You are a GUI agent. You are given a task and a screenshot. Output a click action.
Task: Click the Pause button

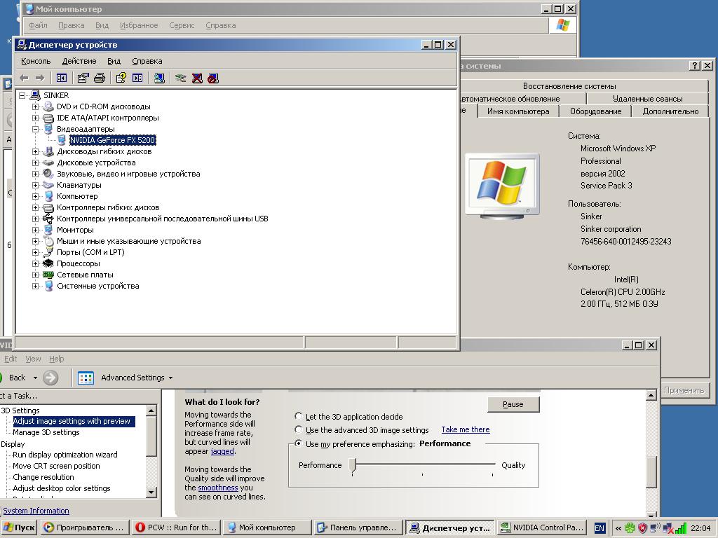coord(513,404)
